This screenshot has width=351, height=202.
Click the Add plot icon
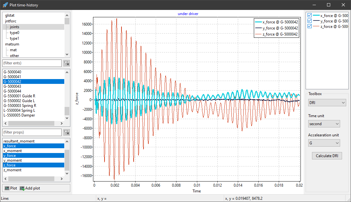click(22, 188)
